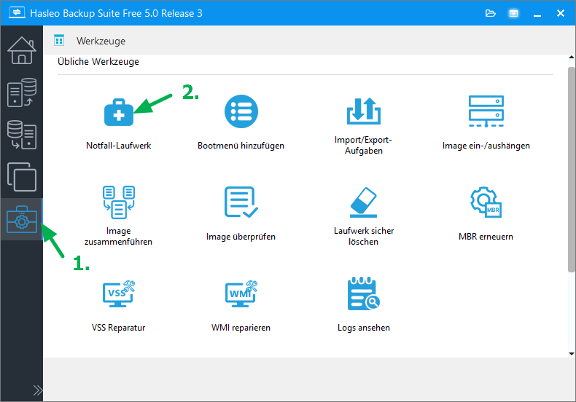Image resolution: width=576 pixels, height=402 pixels.
Task: Click the open folder icon in title bar
Action: tap(491, 14)
